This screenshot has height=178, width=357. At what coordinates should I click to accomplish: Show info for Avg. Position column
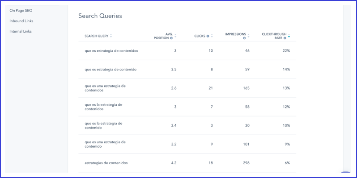pos(171,38)
